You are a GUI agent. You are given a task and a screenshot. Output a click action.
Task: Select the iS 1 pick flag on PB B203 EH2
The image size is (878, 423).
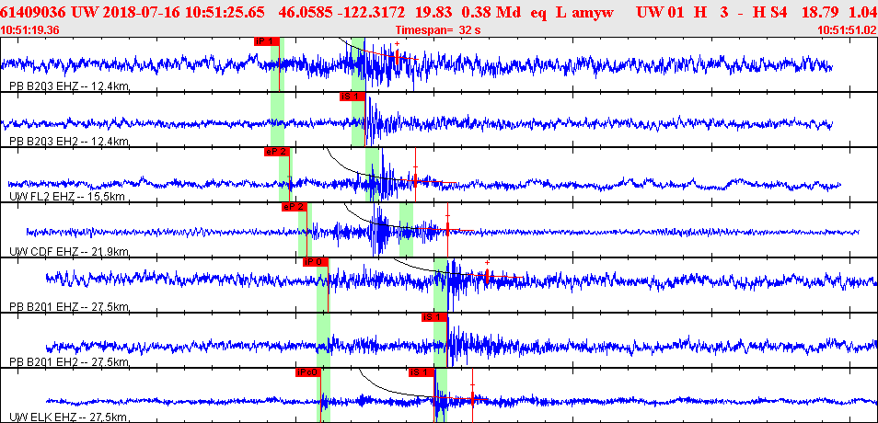(352, 97)
